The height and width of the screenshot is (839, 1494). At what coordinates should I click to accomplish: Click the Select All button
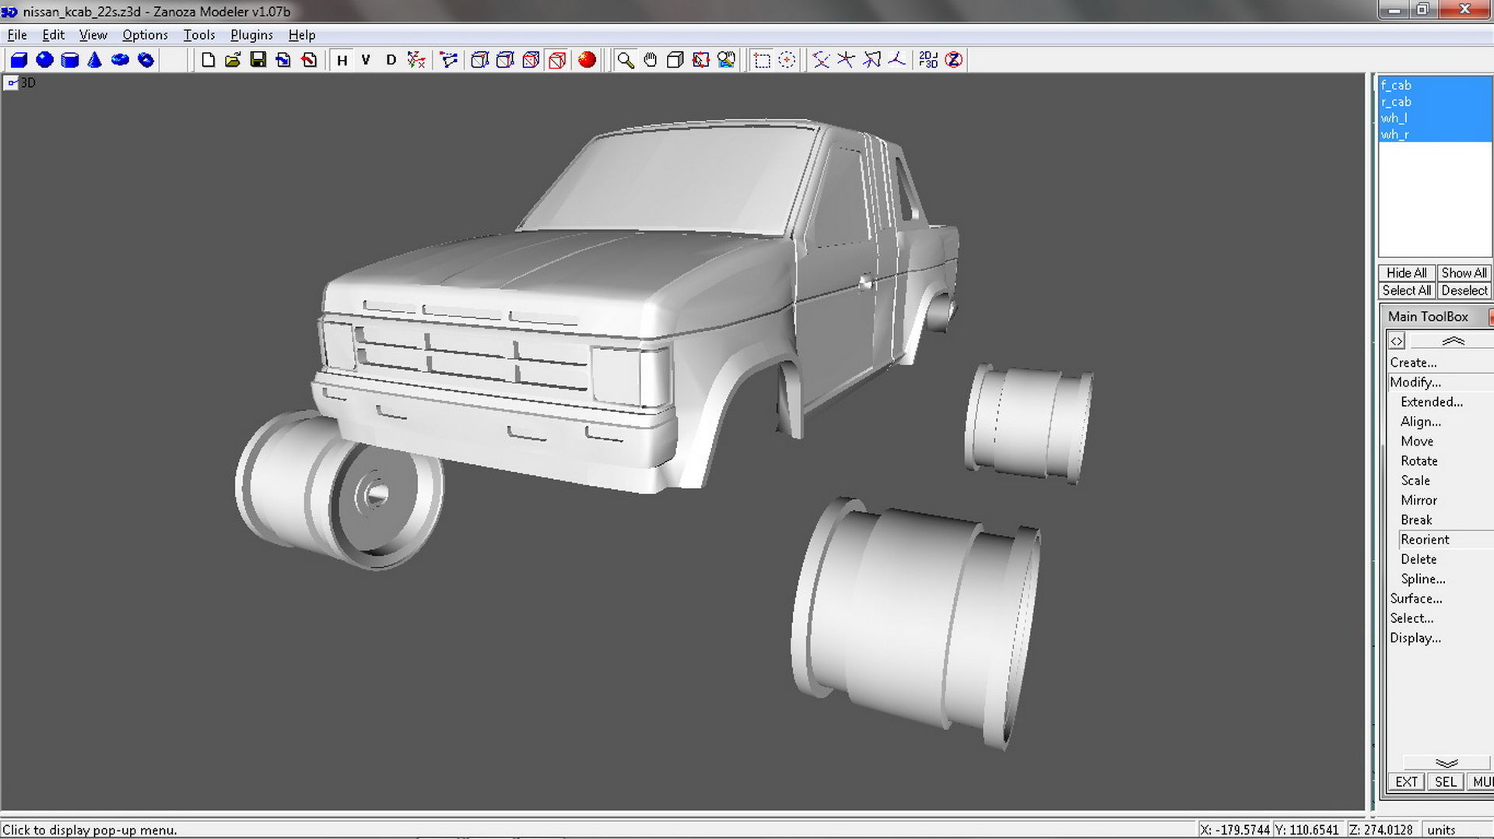(x=1406, y=291)
